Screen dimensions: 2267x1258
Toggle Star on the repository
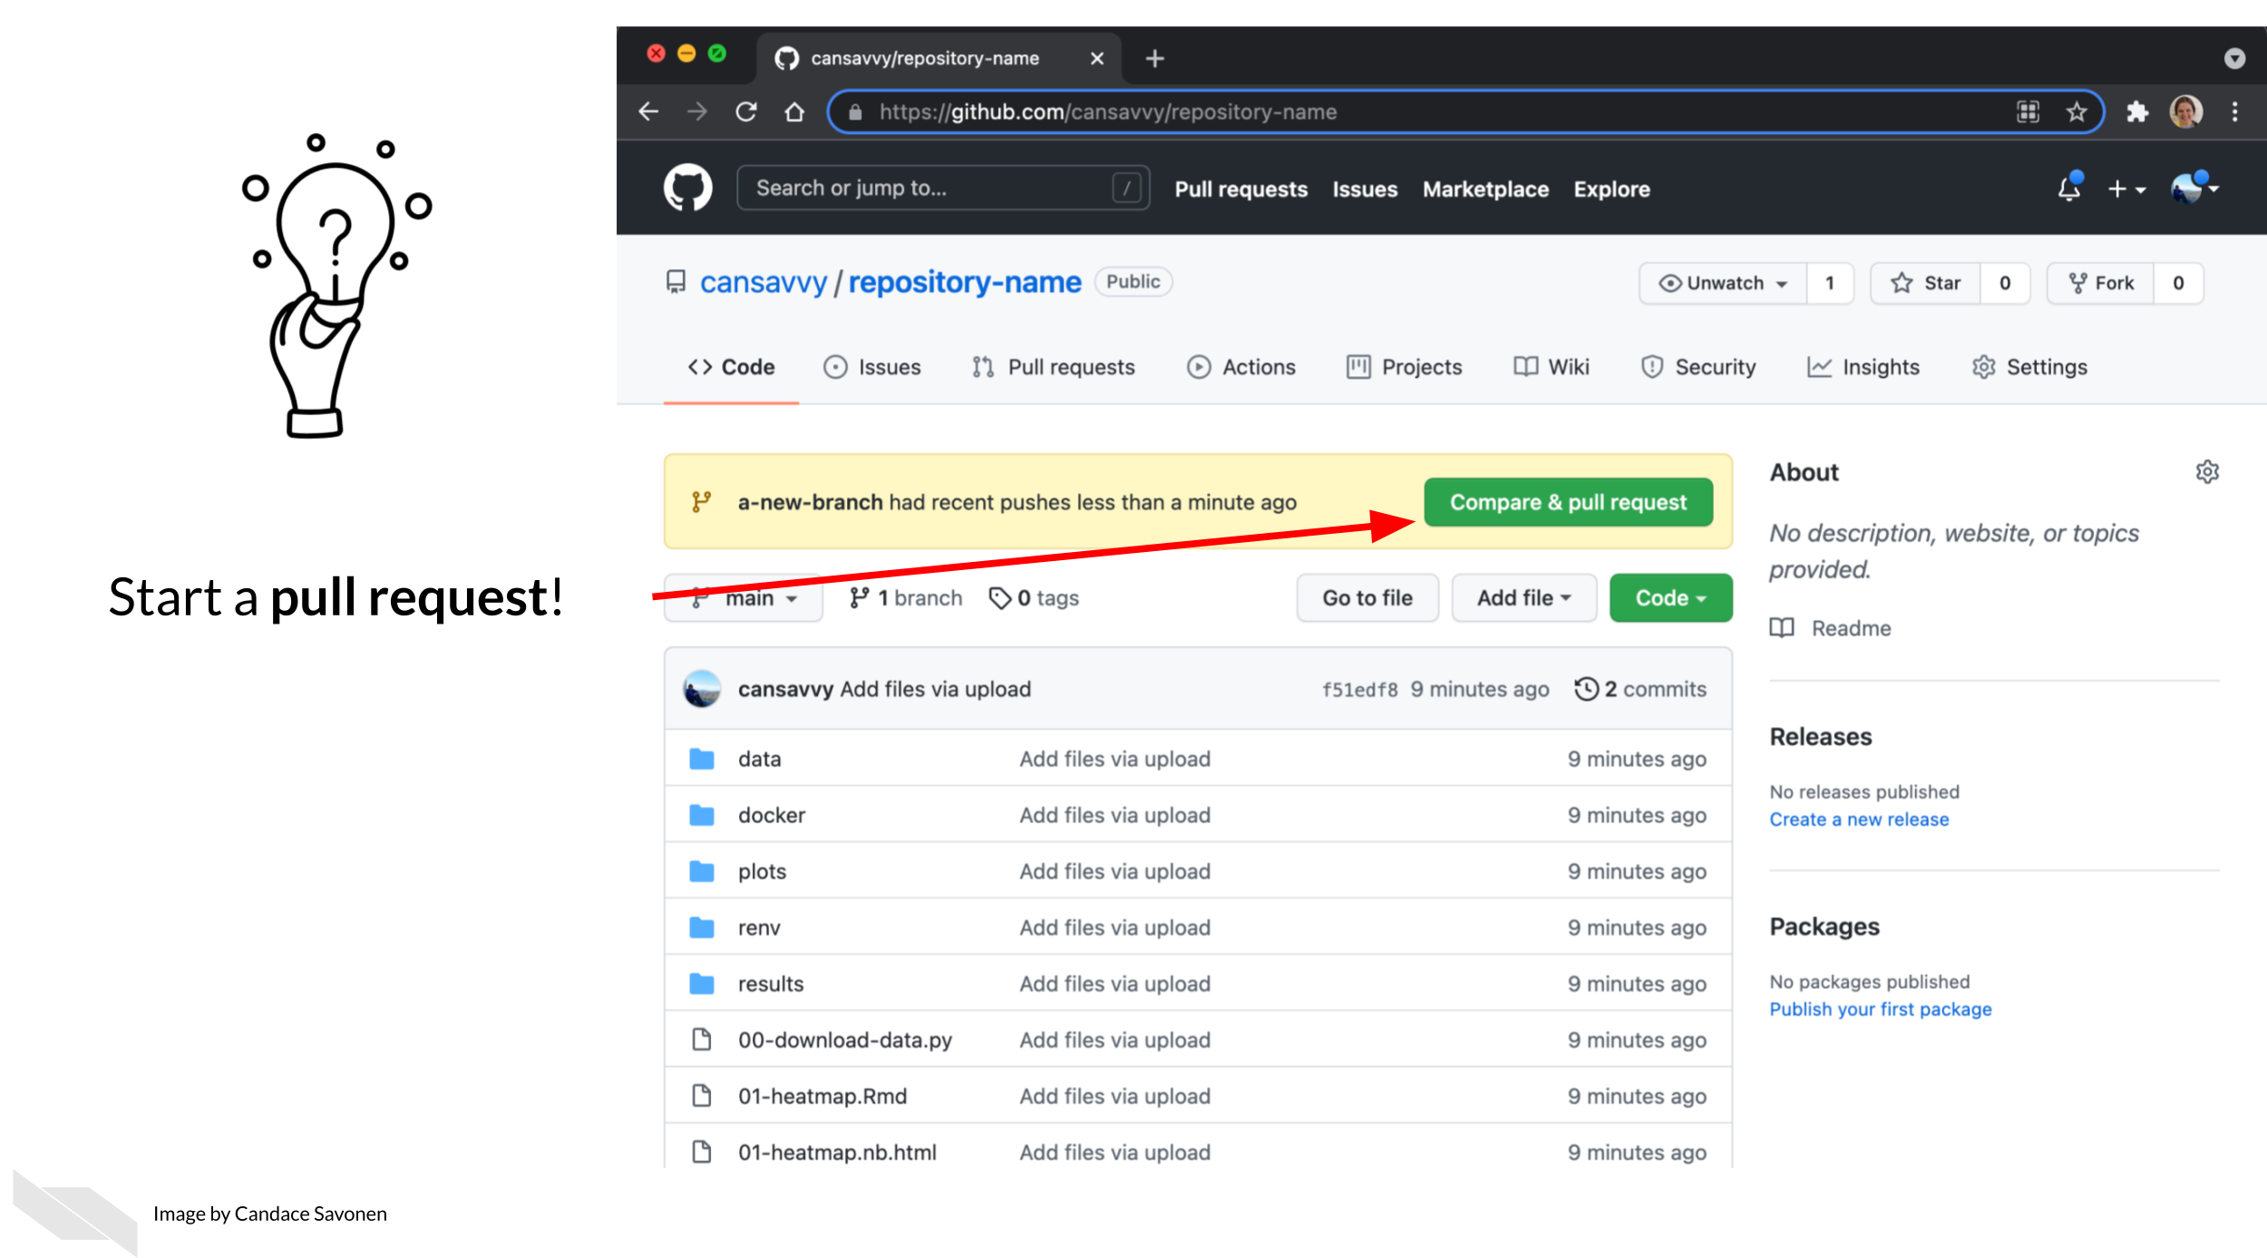click(1926, 283)
